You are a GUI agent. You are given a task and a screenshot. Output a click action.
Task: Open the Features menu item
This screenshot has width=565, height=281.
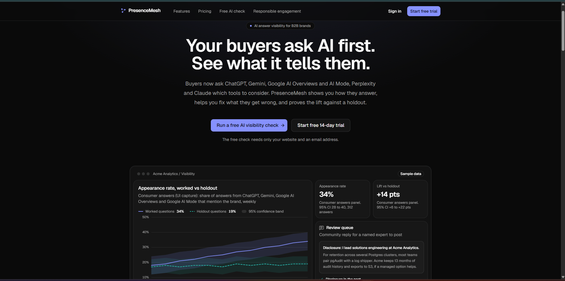[182, 11]
